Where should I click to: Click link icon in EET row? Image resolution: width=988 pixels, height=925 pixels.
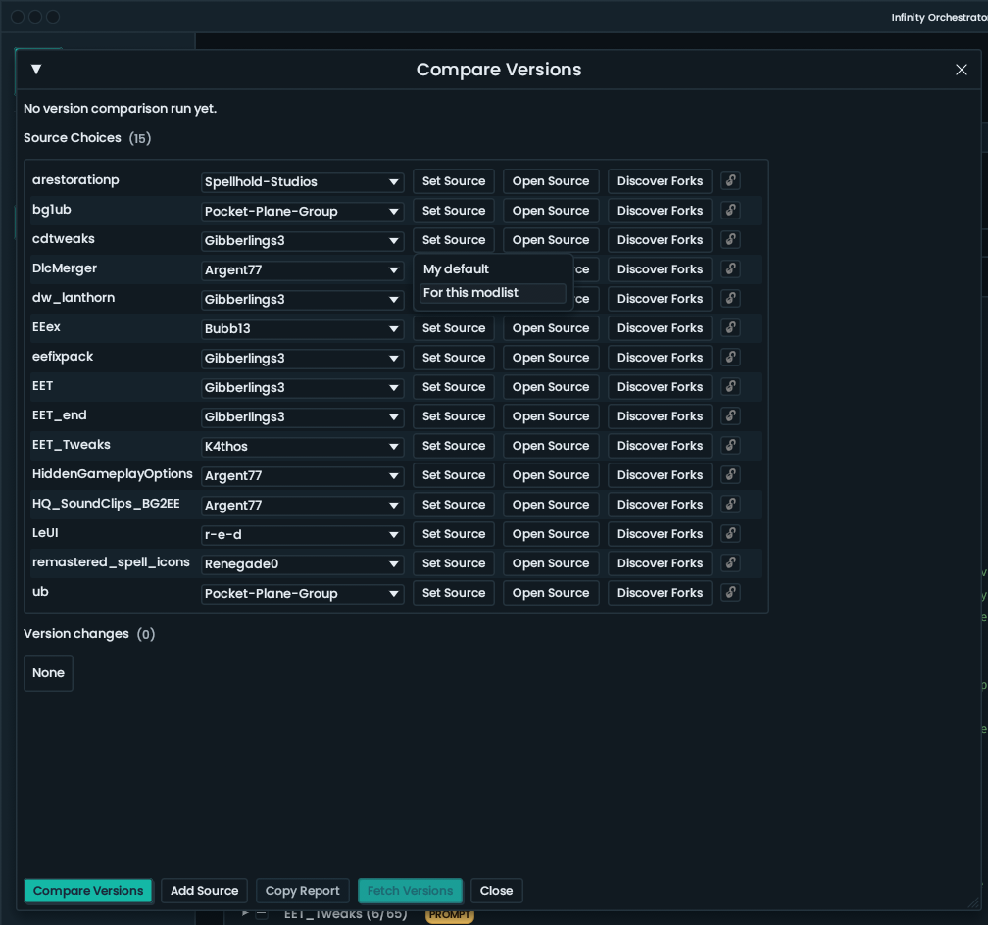coord(730,387)
